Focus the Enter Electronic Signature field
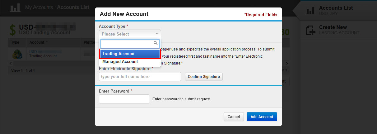This screenshot has height=134, width=377. coord(140,76)
